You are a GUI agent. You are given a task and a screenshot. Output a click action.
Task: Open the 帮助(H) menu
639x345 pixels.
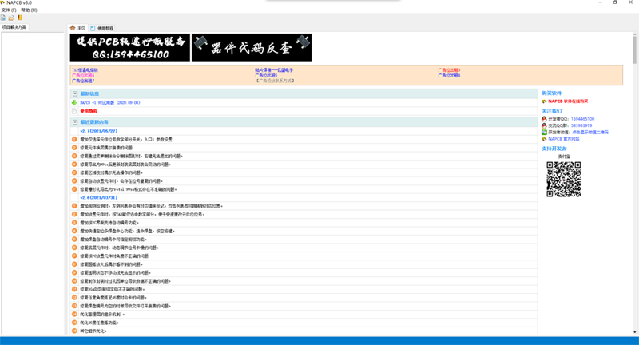29,10
